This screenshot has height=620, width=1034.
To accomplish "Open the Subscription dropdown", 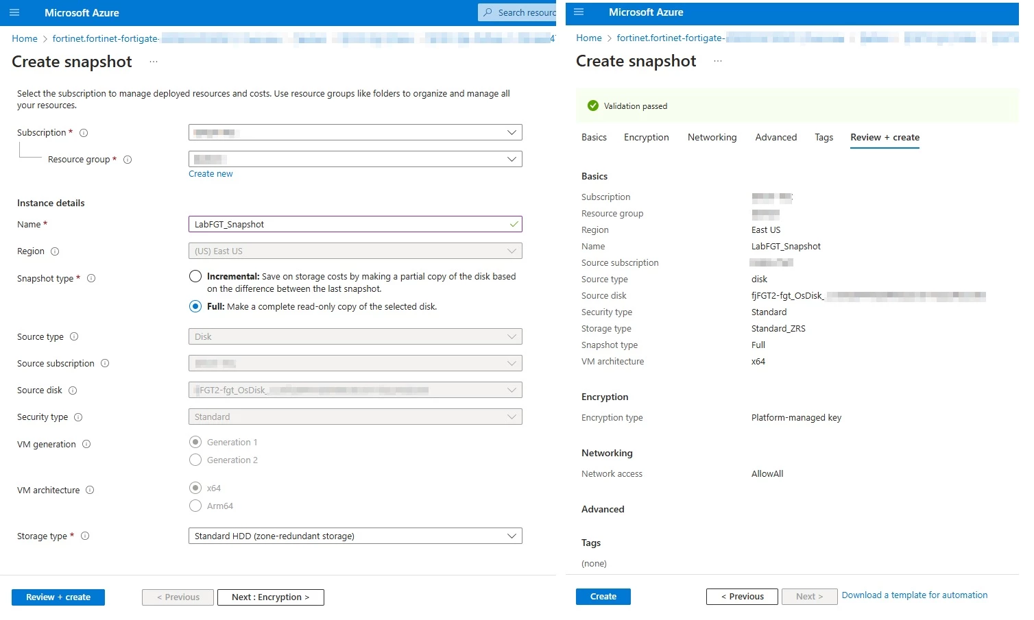I will coord(355,132).
